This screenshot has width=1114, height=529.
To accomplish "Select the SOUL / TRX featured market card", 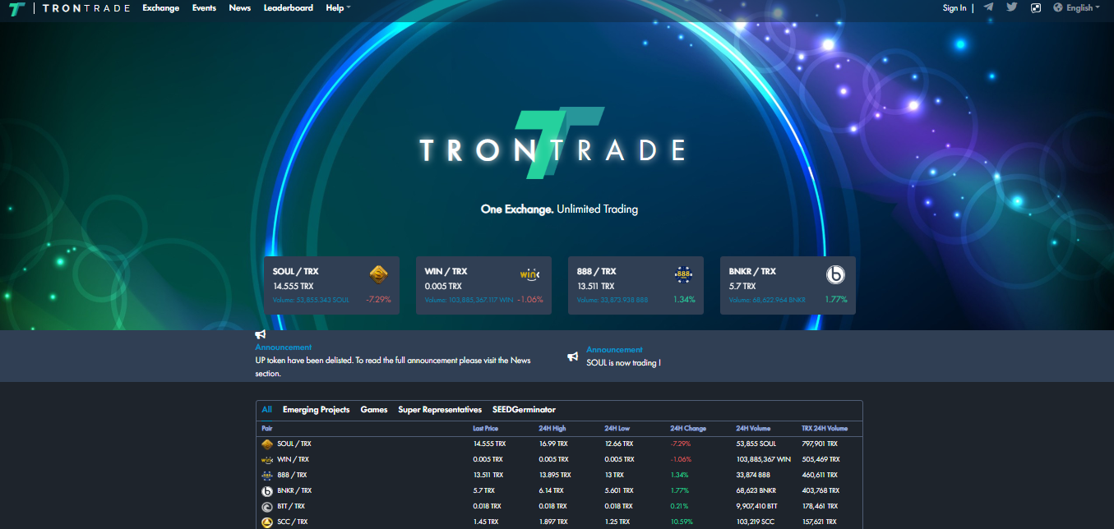I will pos(331,285).
